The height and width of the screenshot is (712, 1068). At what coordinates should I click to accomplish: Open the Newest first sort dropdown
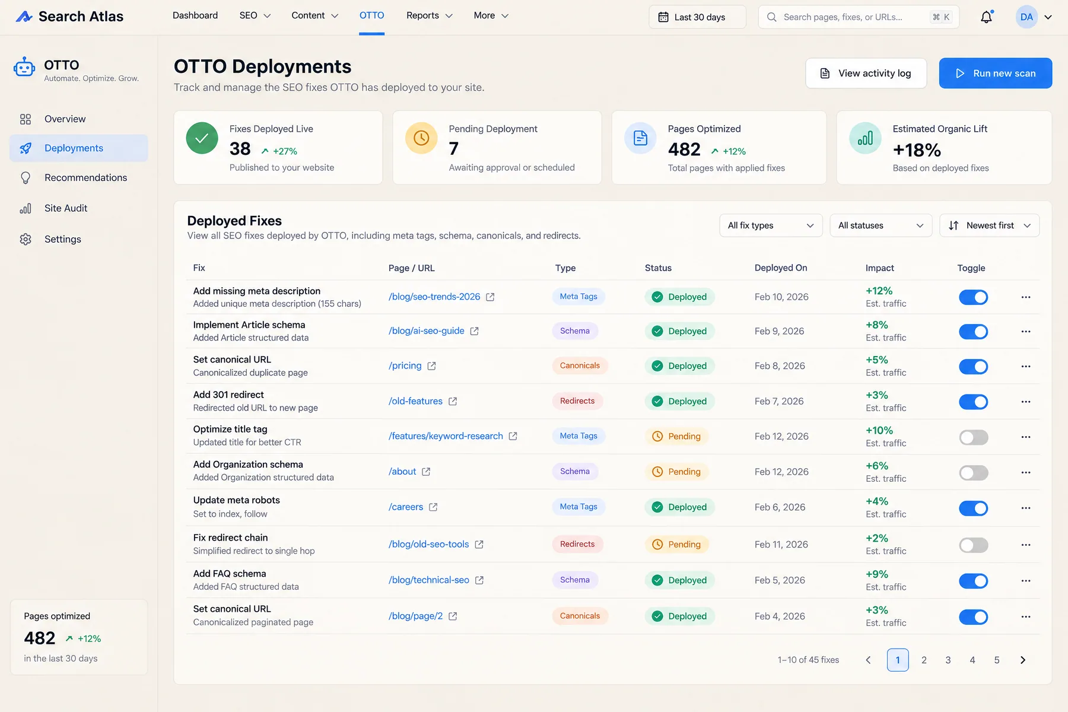990,225
